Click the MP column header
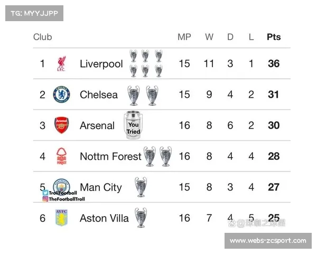317x254 pixels. tap(184, 37)
